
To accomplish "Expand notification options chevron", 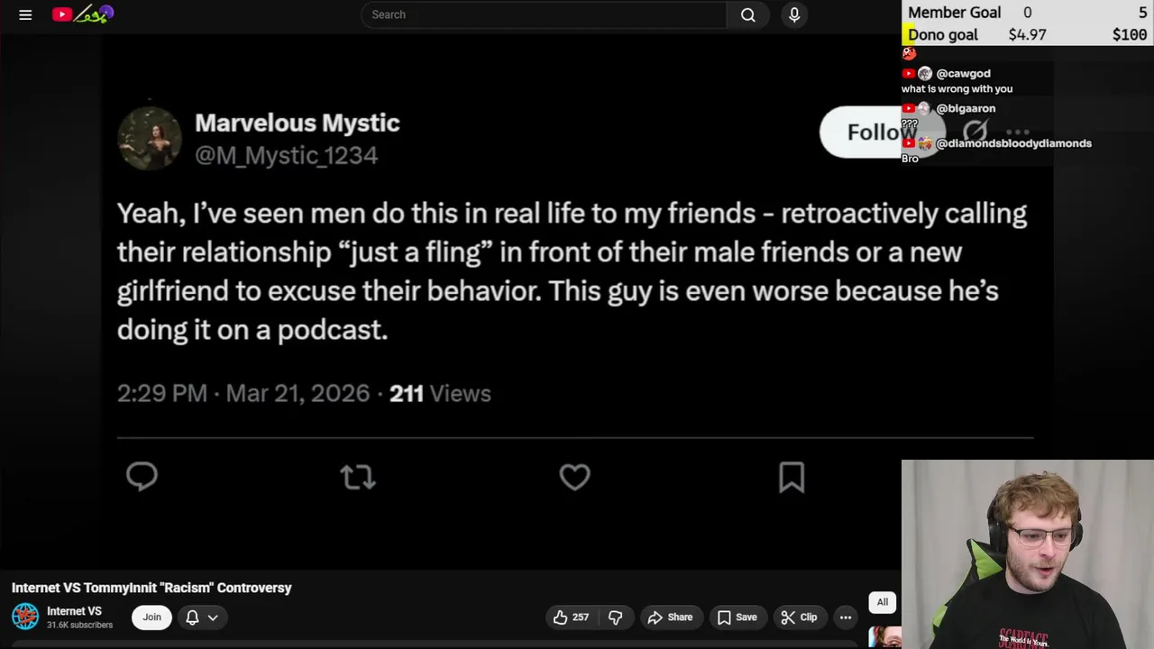I will (213, 617).
